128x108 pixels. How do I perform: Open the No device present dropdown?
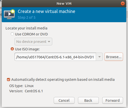pyautogui.click(x=33, y=42)
